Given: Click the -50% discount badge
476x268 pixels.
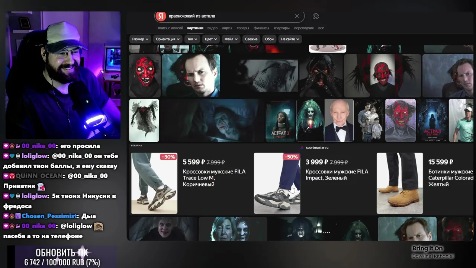Looking at the screenshot, I should pyautogui.click(x=291, y=157).
